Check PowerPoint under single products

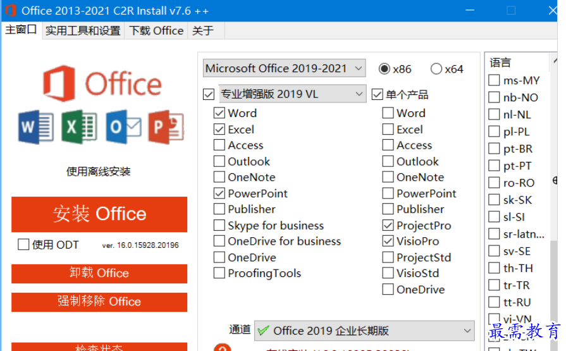tap(388, 193)
